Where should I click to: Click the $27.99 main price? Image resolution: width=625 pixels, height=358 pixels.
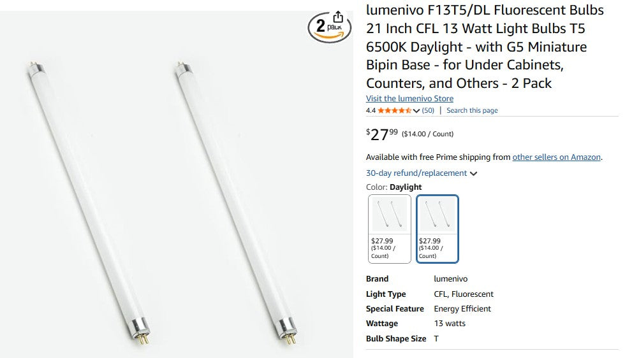coord(382,134)
